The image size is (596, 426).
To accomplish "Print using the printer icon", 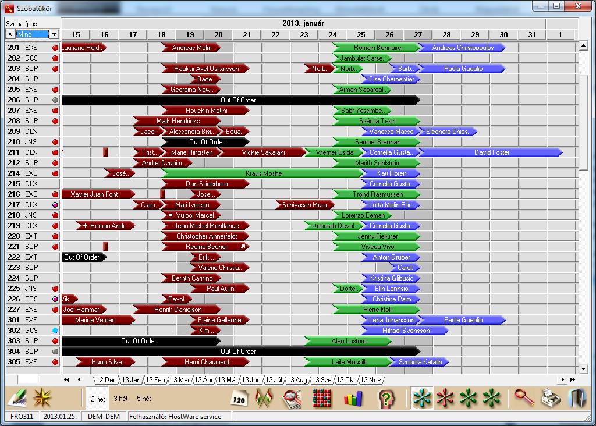I will tap(551, 398).
